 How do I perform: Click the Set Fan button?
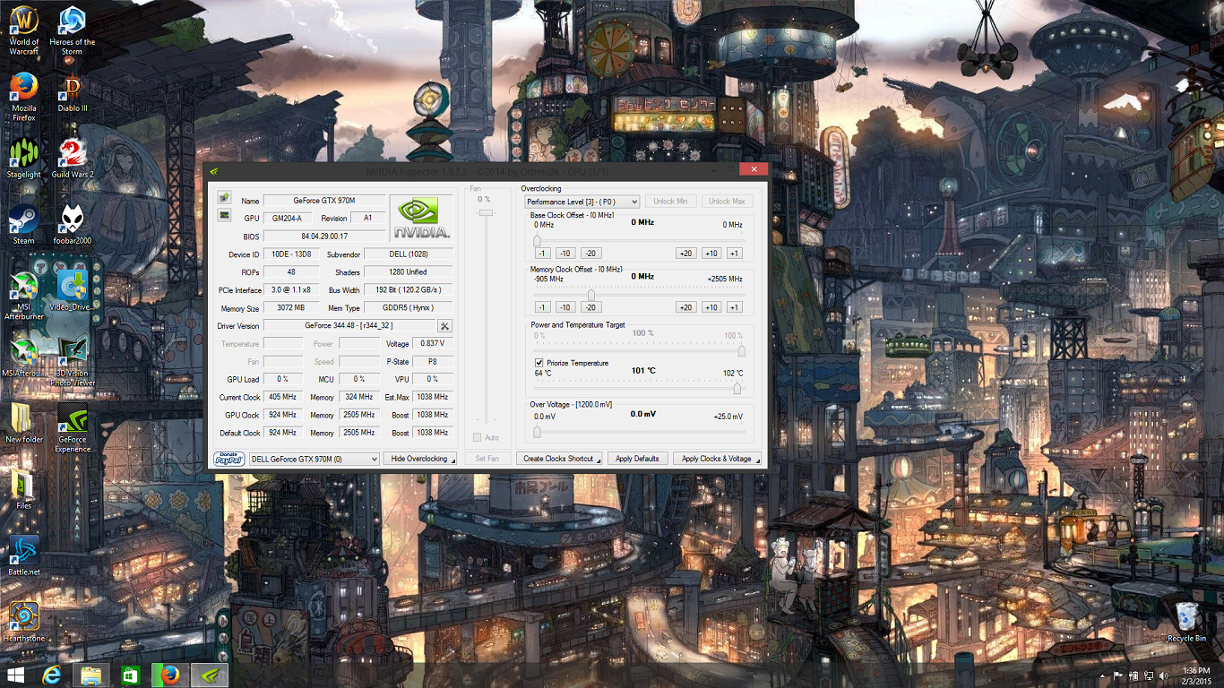pyautogui.click(x=487, y=459)
